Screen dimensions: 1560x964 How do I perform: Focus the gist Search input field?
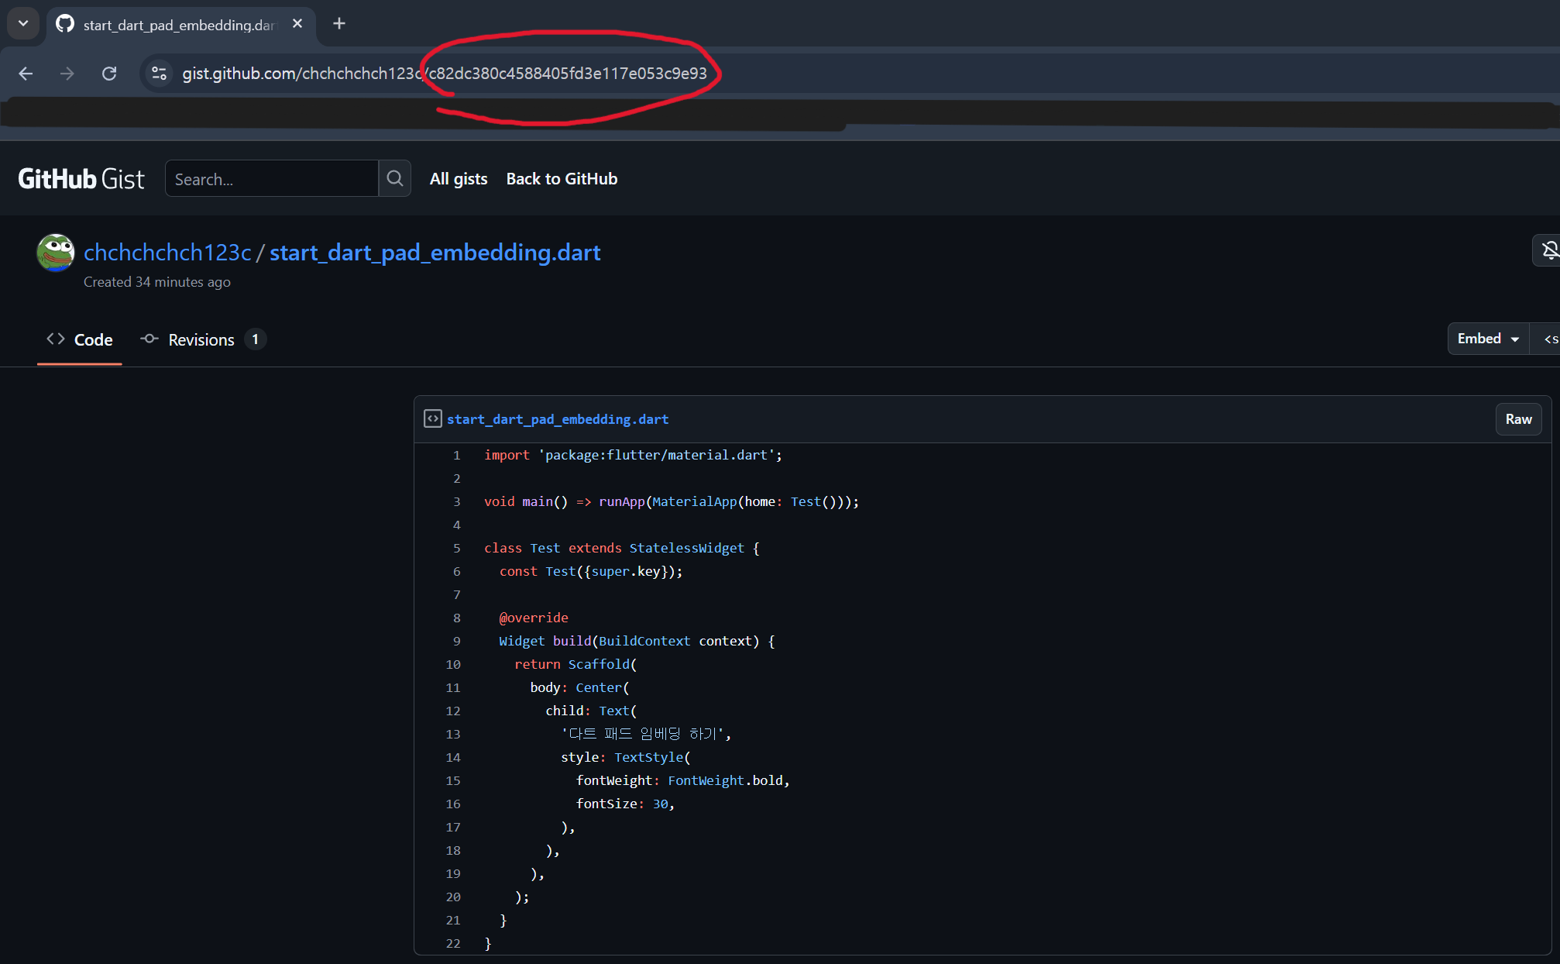(271, 179)
